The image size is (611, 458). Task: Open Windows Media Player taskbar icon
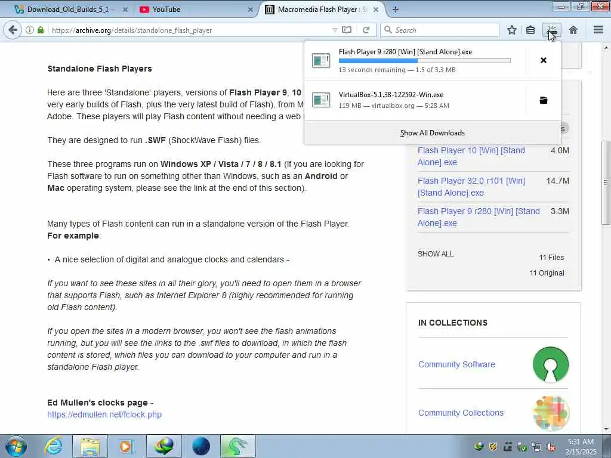(126, 446)
